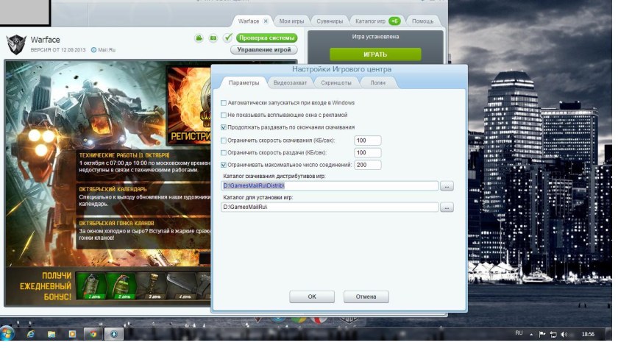
Task: Click the 18:56 taskbar clock
Action: click(x=588, y=334)
